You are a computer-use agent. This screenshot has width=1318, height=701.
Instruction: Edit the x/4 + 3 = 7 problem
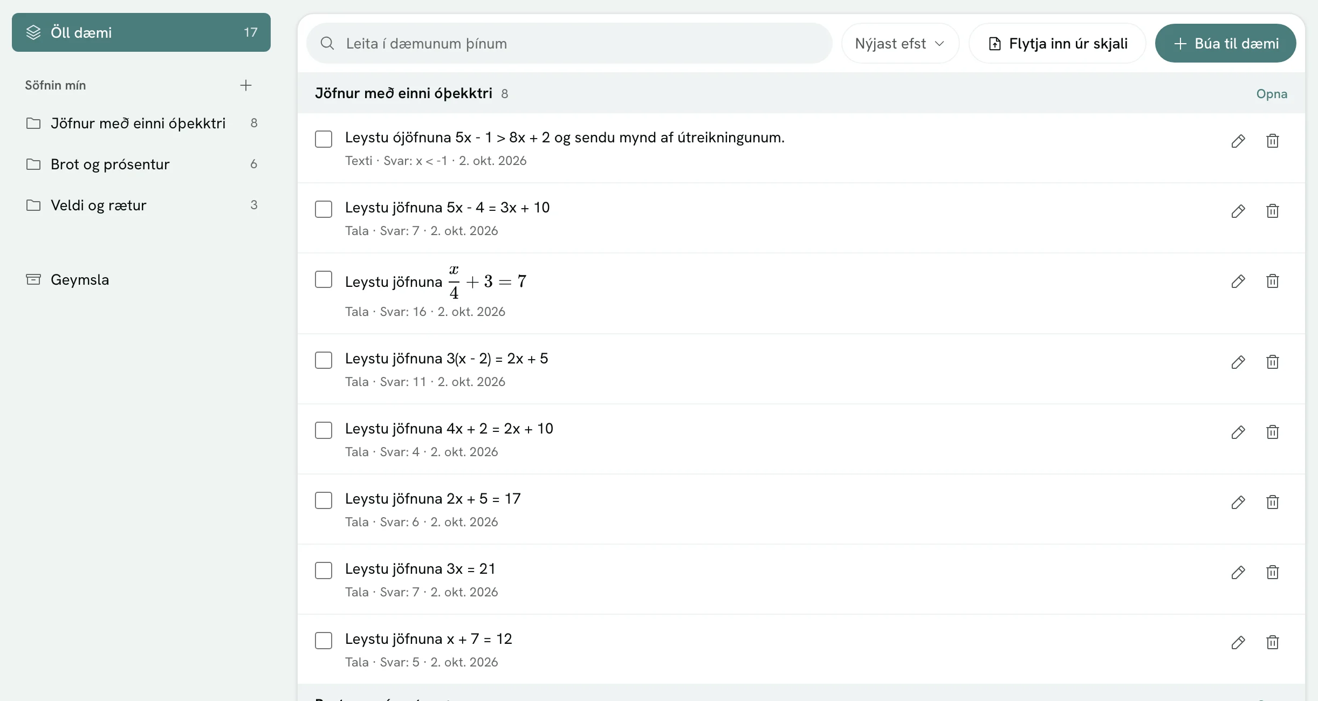pyautogui.click(x=1238, y=281)
